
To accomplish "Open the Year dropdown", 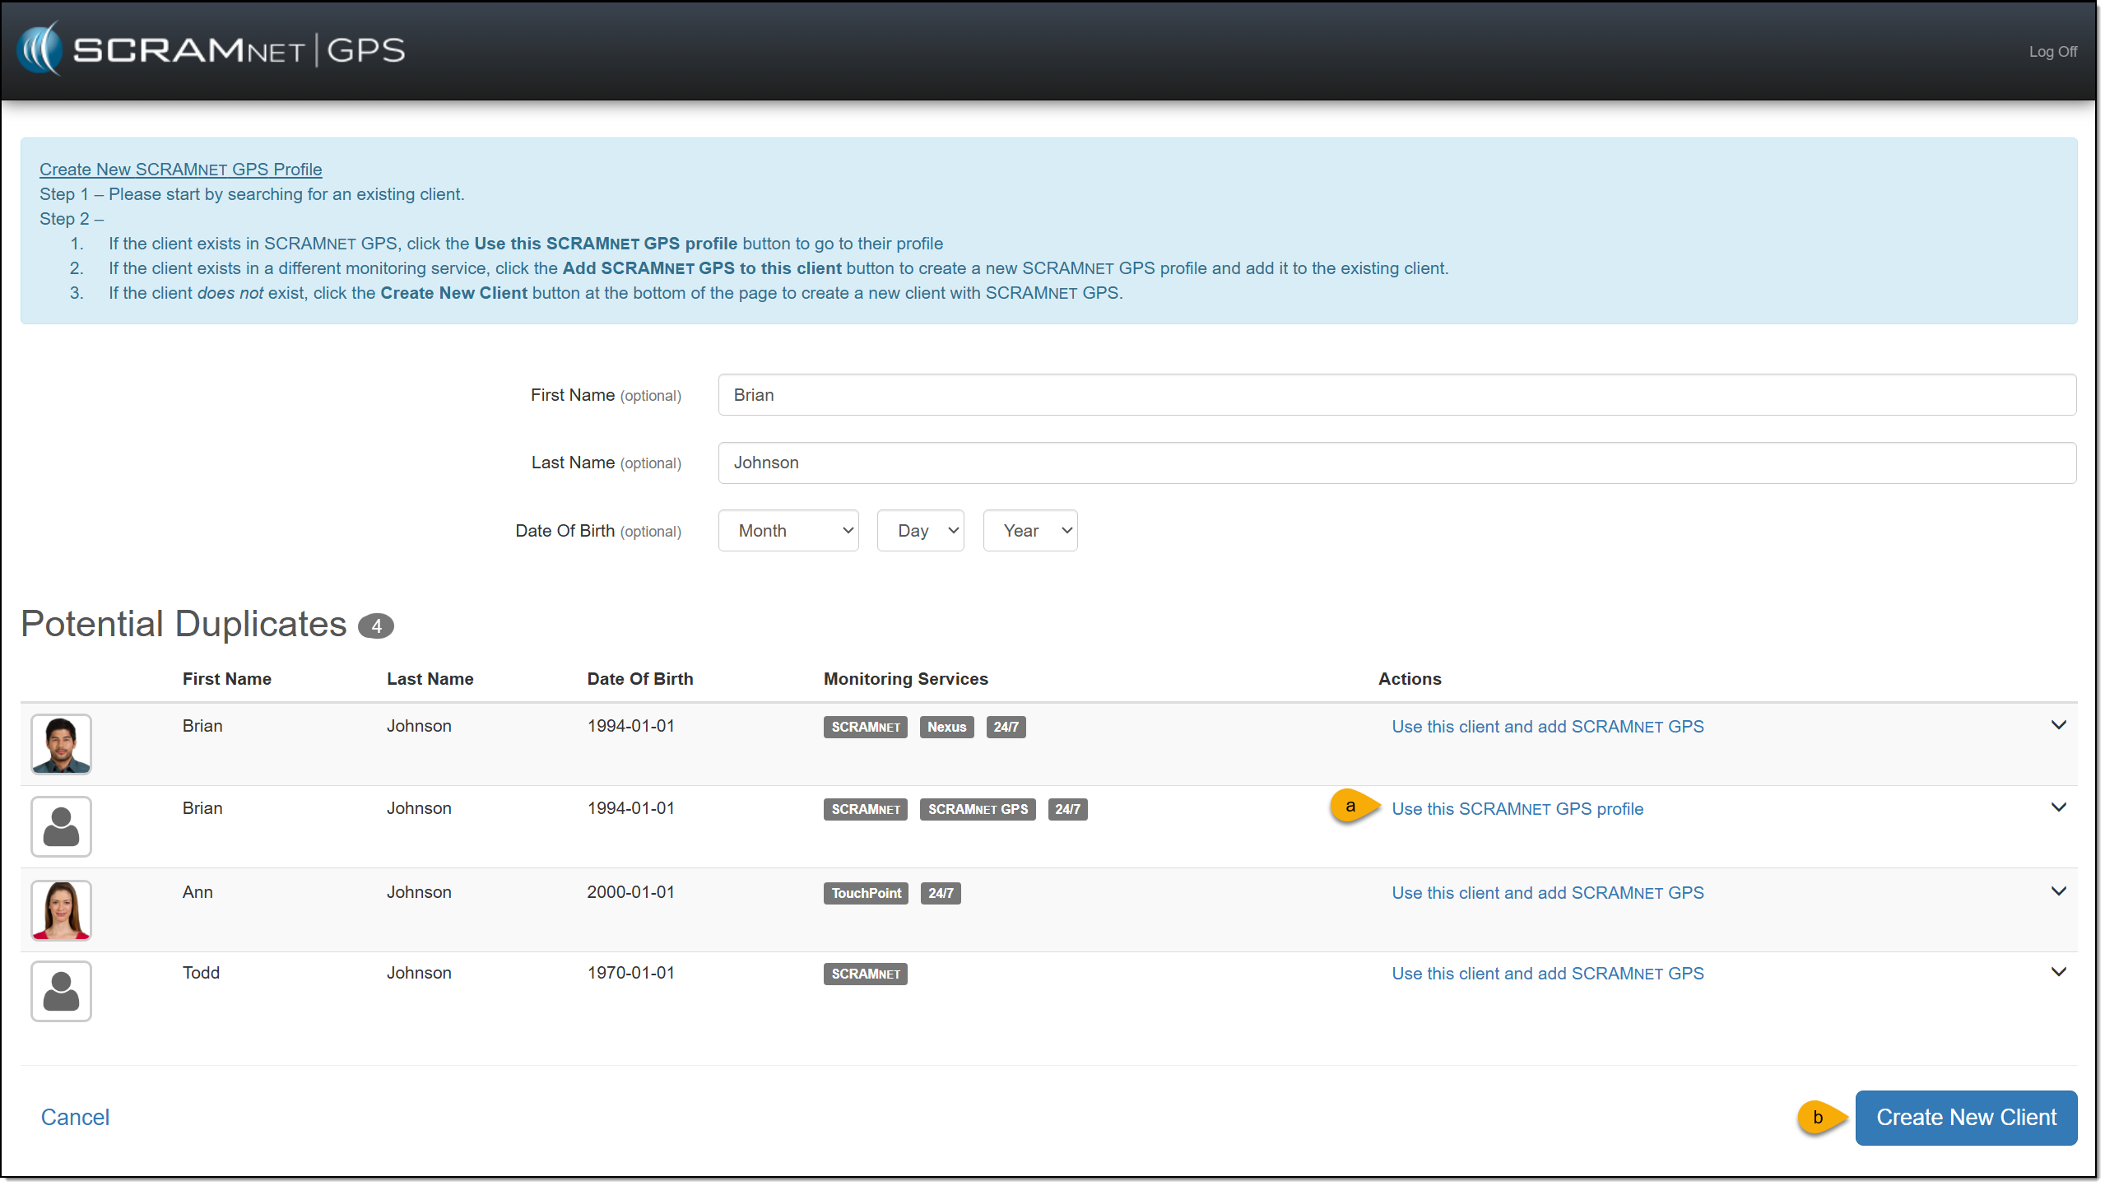I will [1030, 531].
